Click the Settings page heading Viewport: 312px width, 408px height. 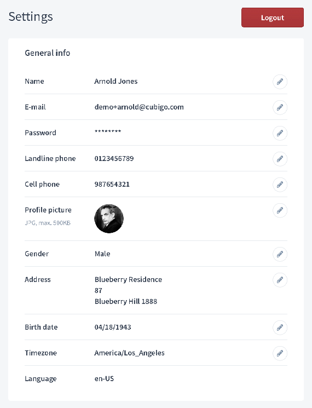31,17
